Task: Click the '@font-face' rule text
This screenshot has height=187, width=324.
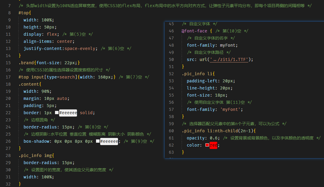Action: pos(194,31)
